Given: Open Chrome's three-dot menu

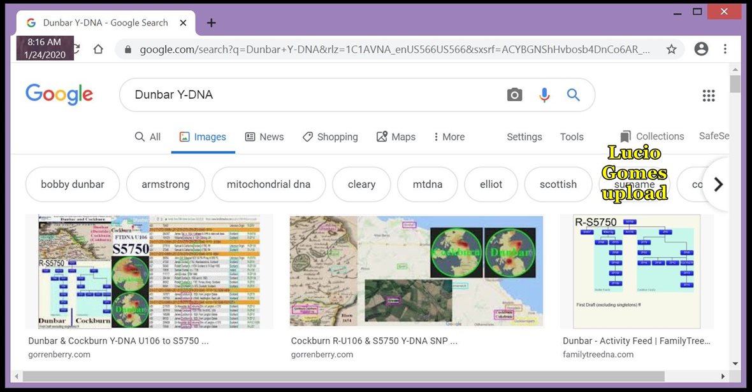Looking at the screenshot, I should (x=725, y=49).
